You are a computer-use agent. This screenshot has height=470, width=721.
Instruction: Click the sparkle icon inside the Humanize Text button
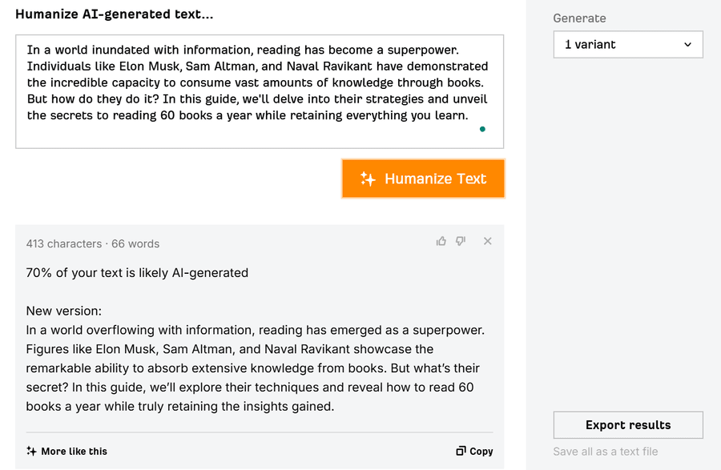pyautogui.click(x=368, y=179)
